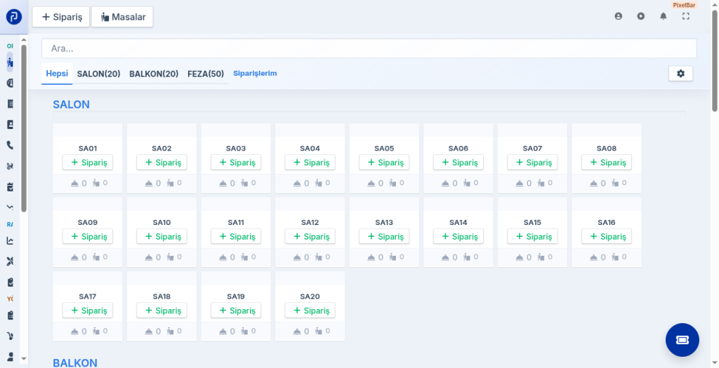
Task: Add an order to table SA12
Action: [310, 237]
